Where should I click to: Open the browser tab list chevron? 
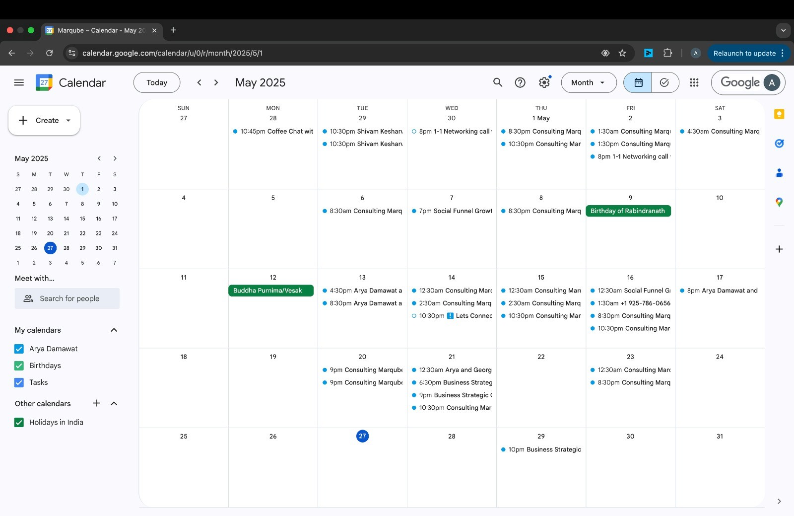(783, 30)
